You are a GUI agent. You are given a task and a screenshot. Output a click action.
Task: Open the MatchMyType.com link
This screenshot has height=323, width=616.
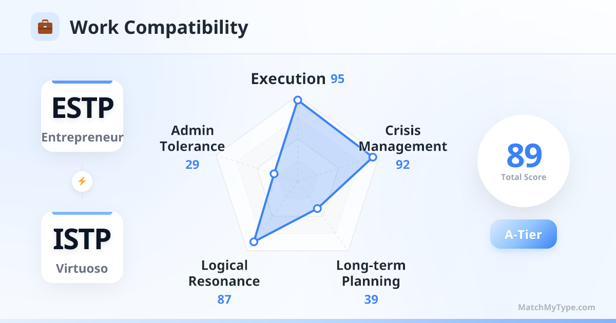point(556,308)
